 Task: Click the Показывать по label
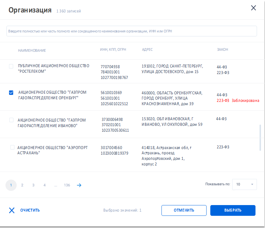point(218,184)
